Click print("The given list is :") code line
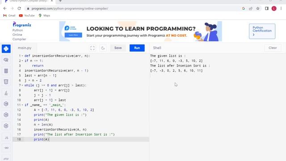 pyautogui.click(x=60, y=115)
